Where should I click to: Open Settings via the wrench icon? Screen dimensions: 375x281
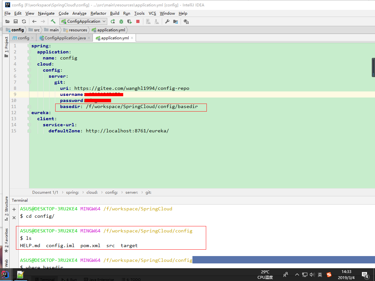(x=167, y=21)
